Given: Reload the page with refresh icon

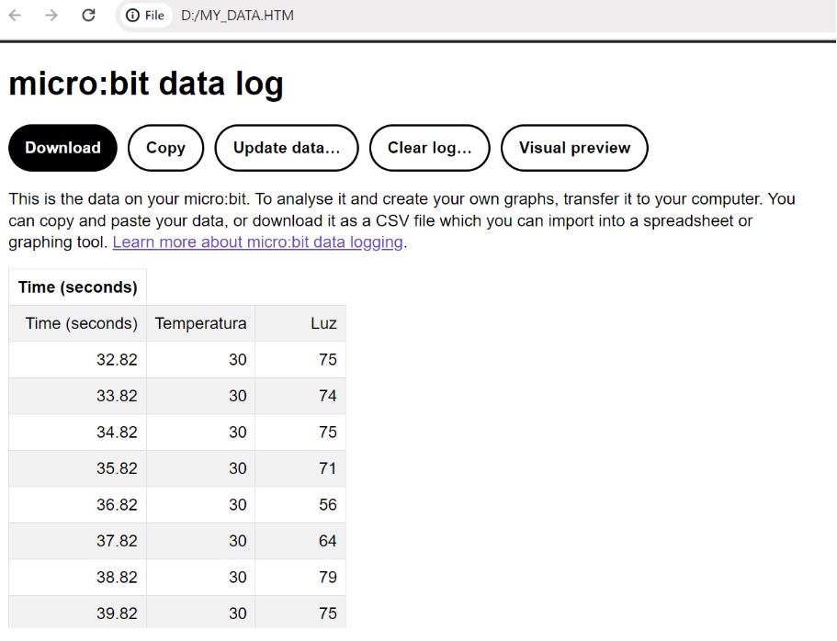Looking at the screenshot, I should point(88,16).
